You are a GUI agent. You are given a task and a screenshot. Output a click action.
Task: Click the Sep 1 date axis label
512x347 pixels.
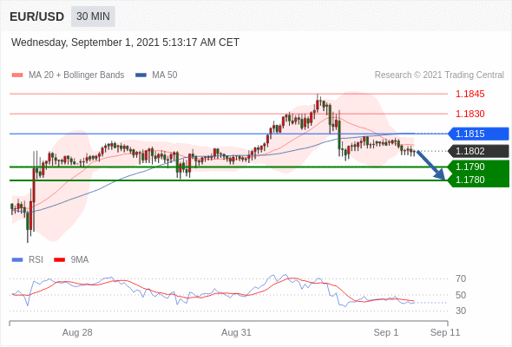386,332
